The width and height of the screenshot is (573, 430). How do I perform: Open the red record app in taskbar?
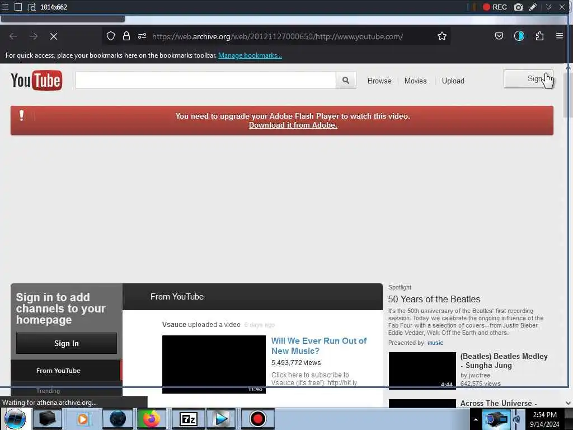[x=257, y=419]
